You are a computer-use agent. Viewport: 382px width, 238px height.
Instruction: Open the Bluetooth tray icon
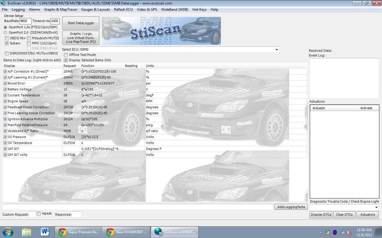point(335,232)
